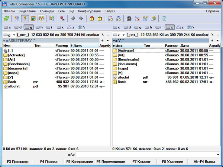Sort right panel by Размер column
This screenshot has width=223, height=167.
172,46
